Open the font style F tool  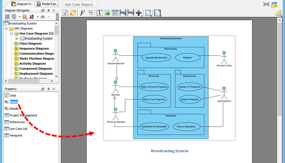[82, 13]
